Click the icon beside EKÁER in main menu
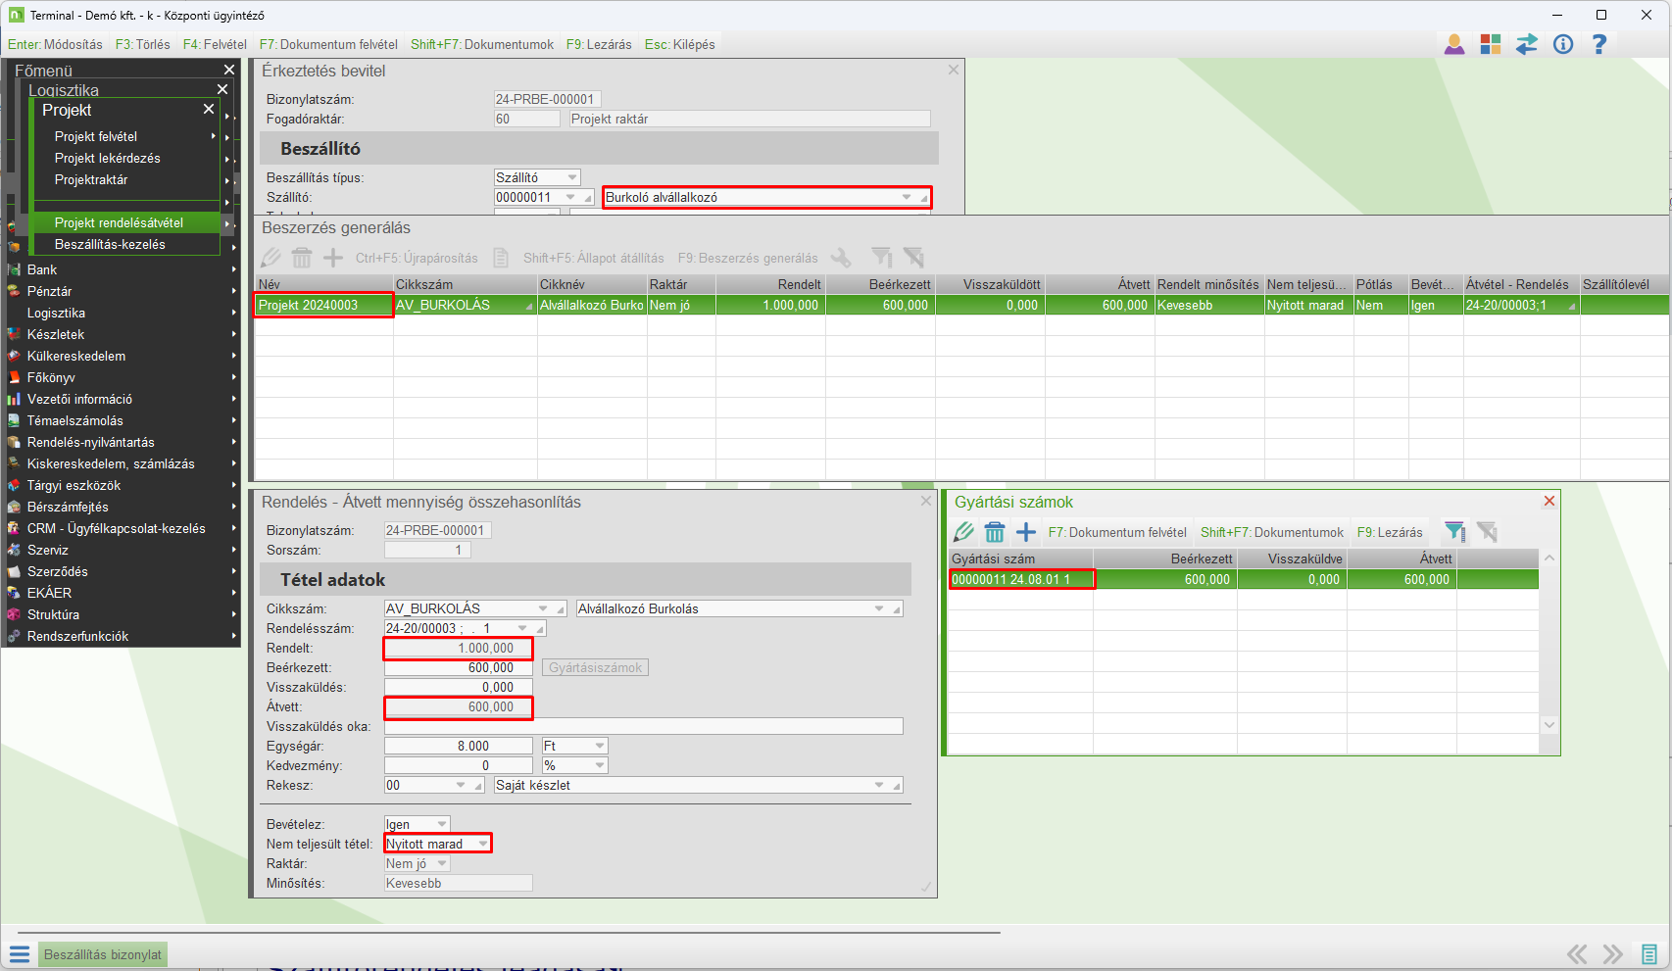The height and width of the screenshot is (971, 1672). click(14, 593)
